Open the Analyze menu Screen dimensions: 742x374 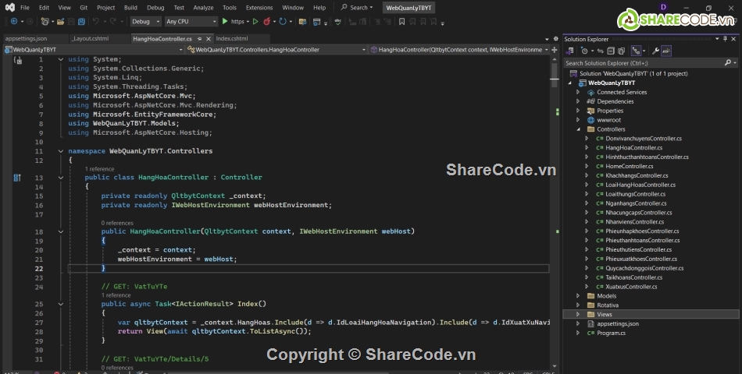point(204,8)
